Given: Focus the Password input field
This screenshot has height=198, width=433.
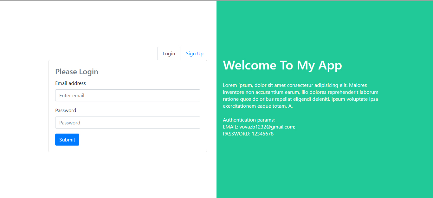Looking at the screenshot, I should (128, 123).
